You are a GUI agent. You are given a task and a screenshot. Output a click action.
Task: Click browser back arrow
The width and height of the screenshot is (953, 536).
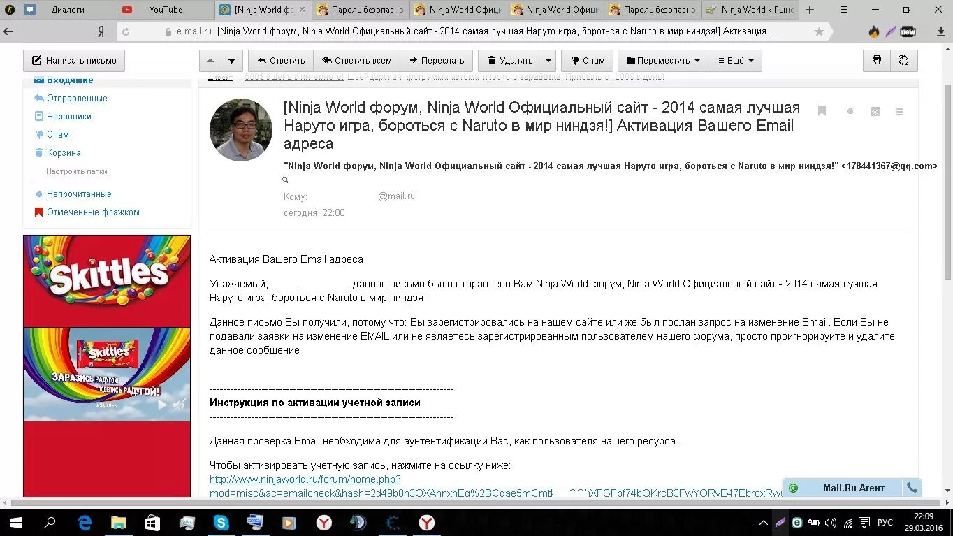click(x=9, y=31)
